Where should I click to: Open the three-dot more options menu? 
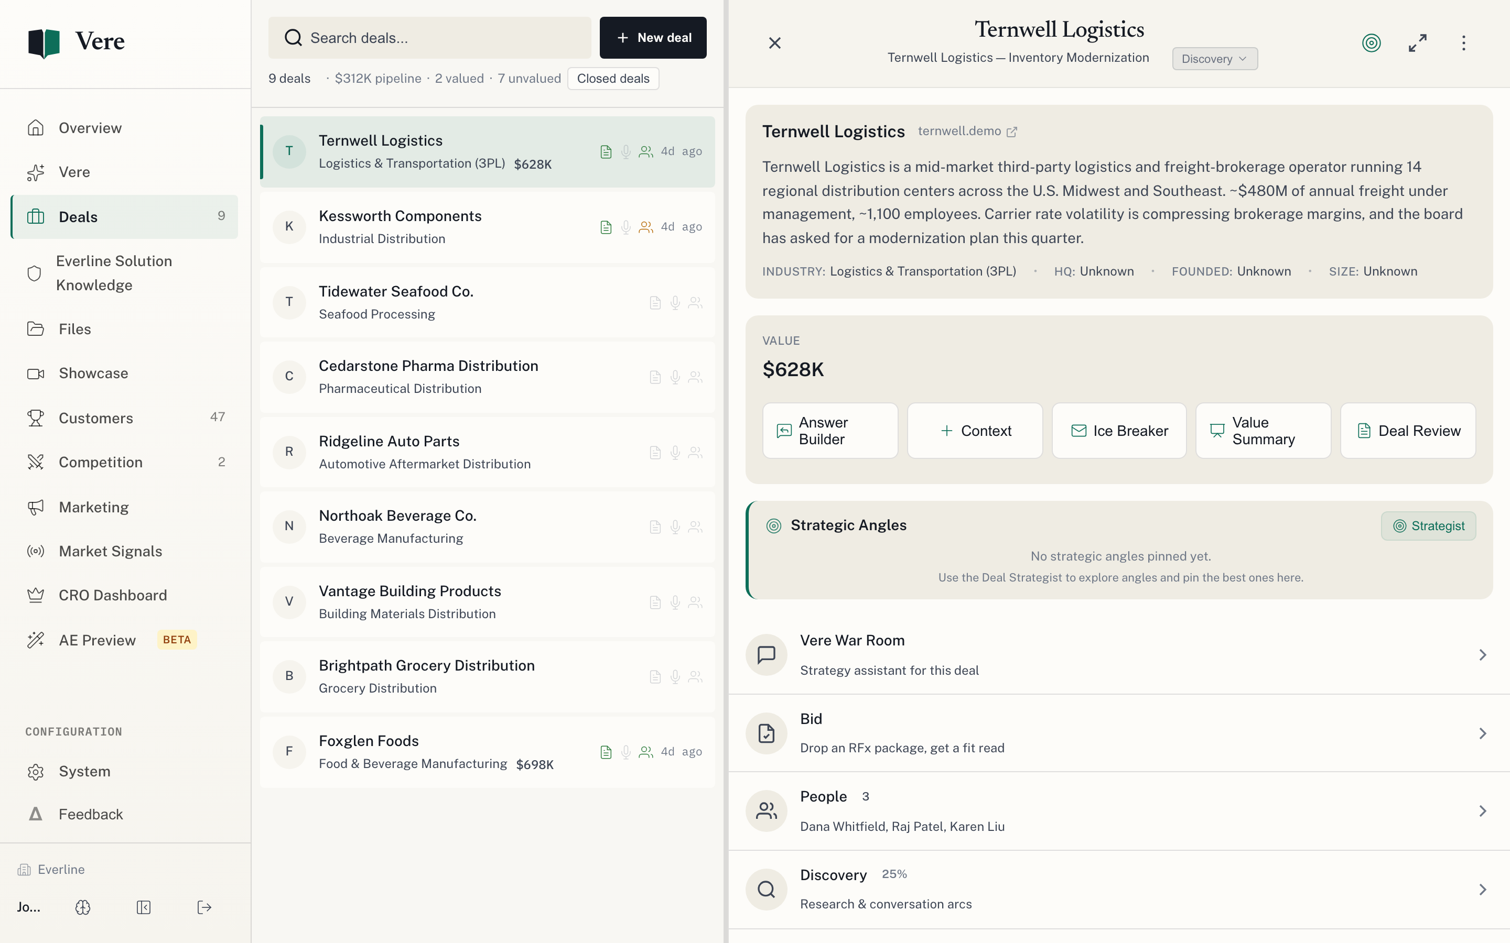[x=1464, y=43]
